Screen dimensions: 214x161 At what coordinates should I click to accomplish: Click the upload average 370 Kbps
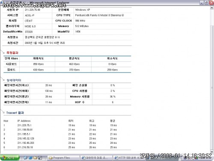(x=74, y=70)
